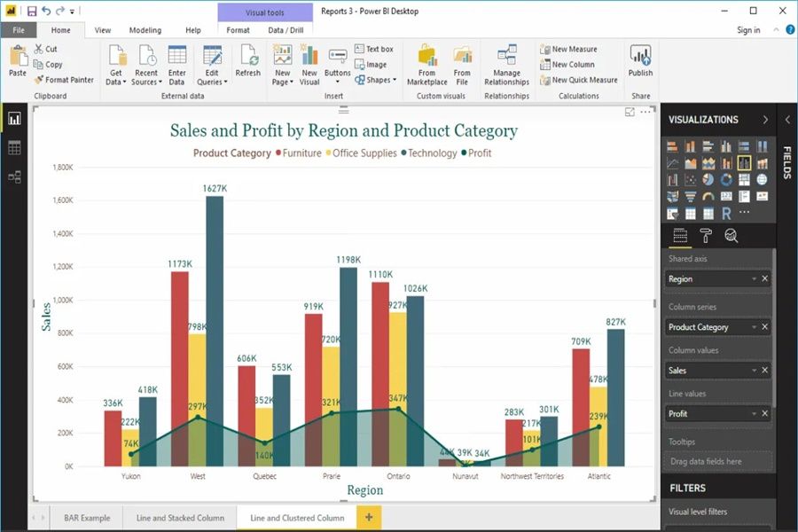Expand the Fields pane chevron

pos(787,120)
